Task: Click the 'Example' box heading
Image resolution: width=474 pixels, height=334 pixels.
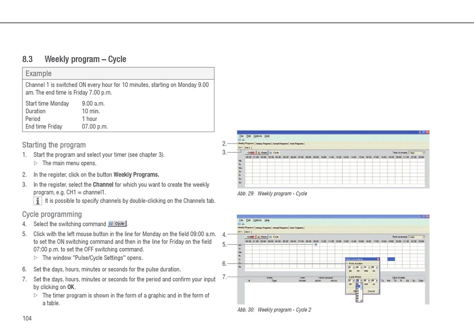Action: [38, 73]
